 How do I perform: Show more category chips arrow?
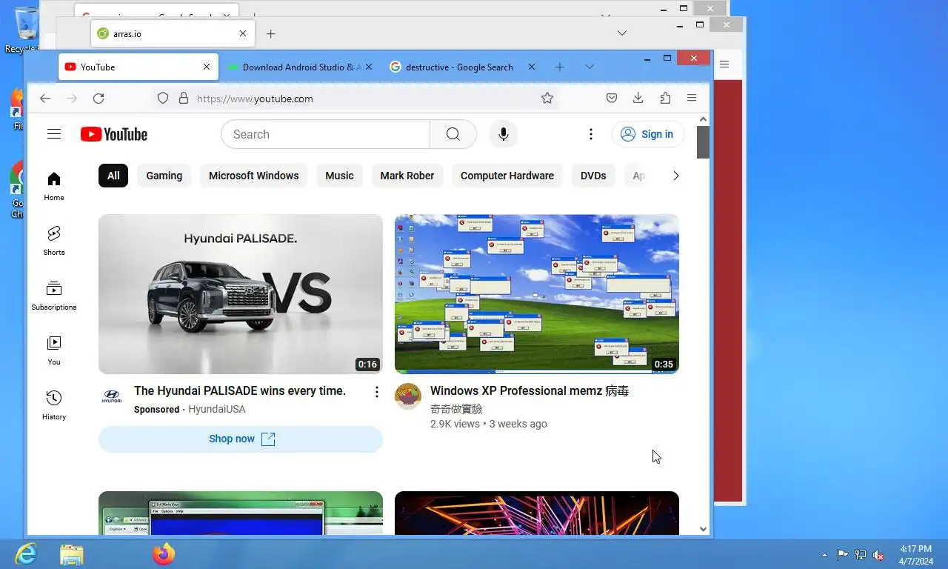(x=675, y=176)
